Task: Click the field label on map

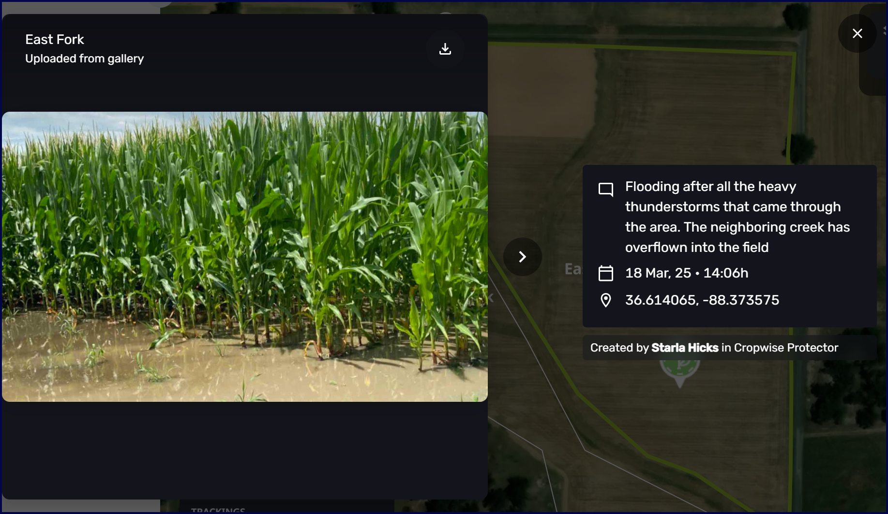Action: [573, 269]
